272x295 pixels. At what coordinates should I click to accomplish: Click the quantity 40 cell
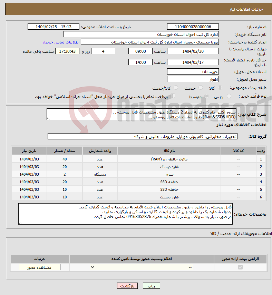point(65,159)
